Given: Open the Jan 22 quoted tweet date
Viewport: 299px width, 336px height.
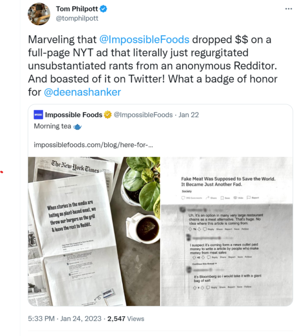Looking at the screenshot, I should click(x=188, y=115).
